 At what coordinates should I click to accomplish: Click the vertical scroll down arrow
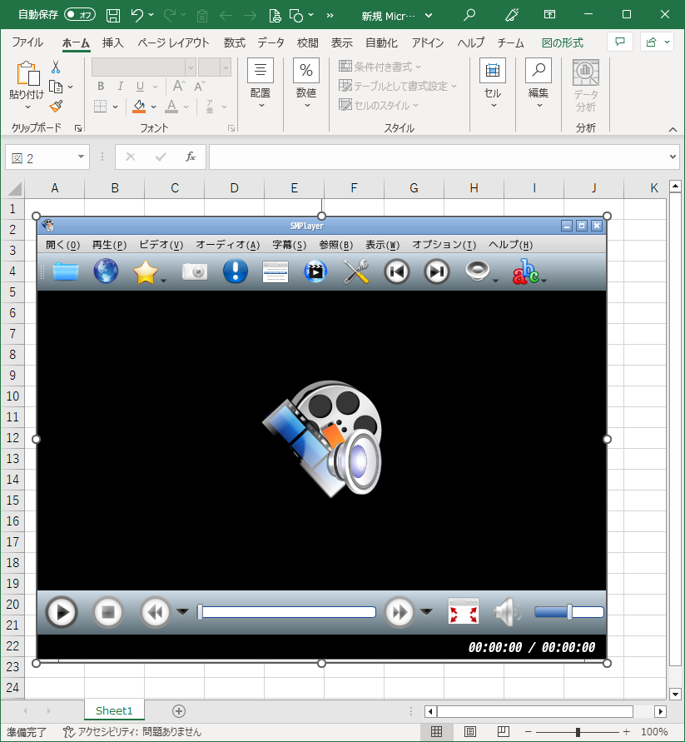click(675, 695)
